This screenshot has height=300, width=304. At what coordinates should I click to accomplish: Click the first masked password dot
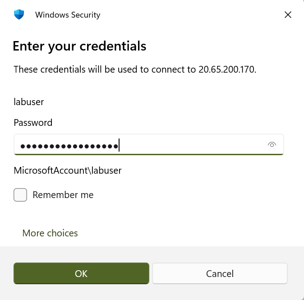[23, 146]
